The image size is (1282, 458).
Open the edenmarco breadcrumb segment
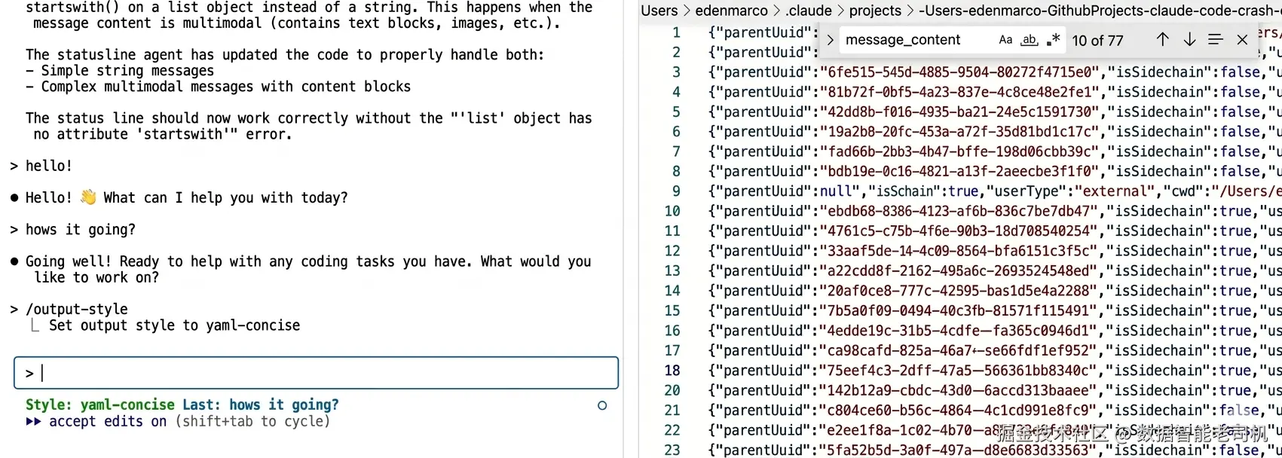coord(731,11)
